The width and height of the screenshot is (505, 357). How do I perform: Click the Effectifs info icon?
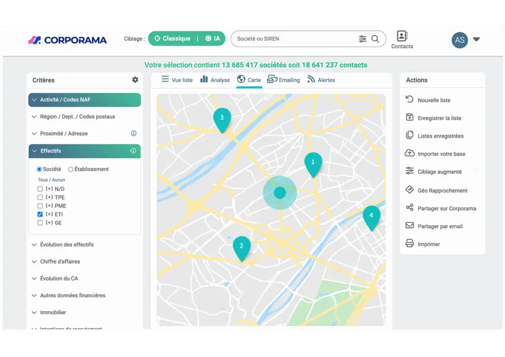(133, 151)
